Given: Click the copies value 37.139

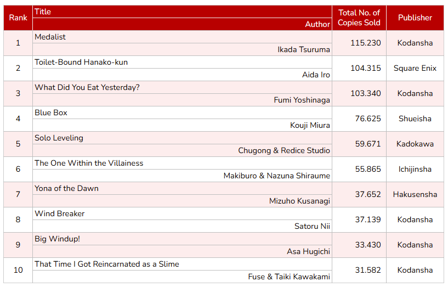Looking at the screenshot, I should click(368, 220).
